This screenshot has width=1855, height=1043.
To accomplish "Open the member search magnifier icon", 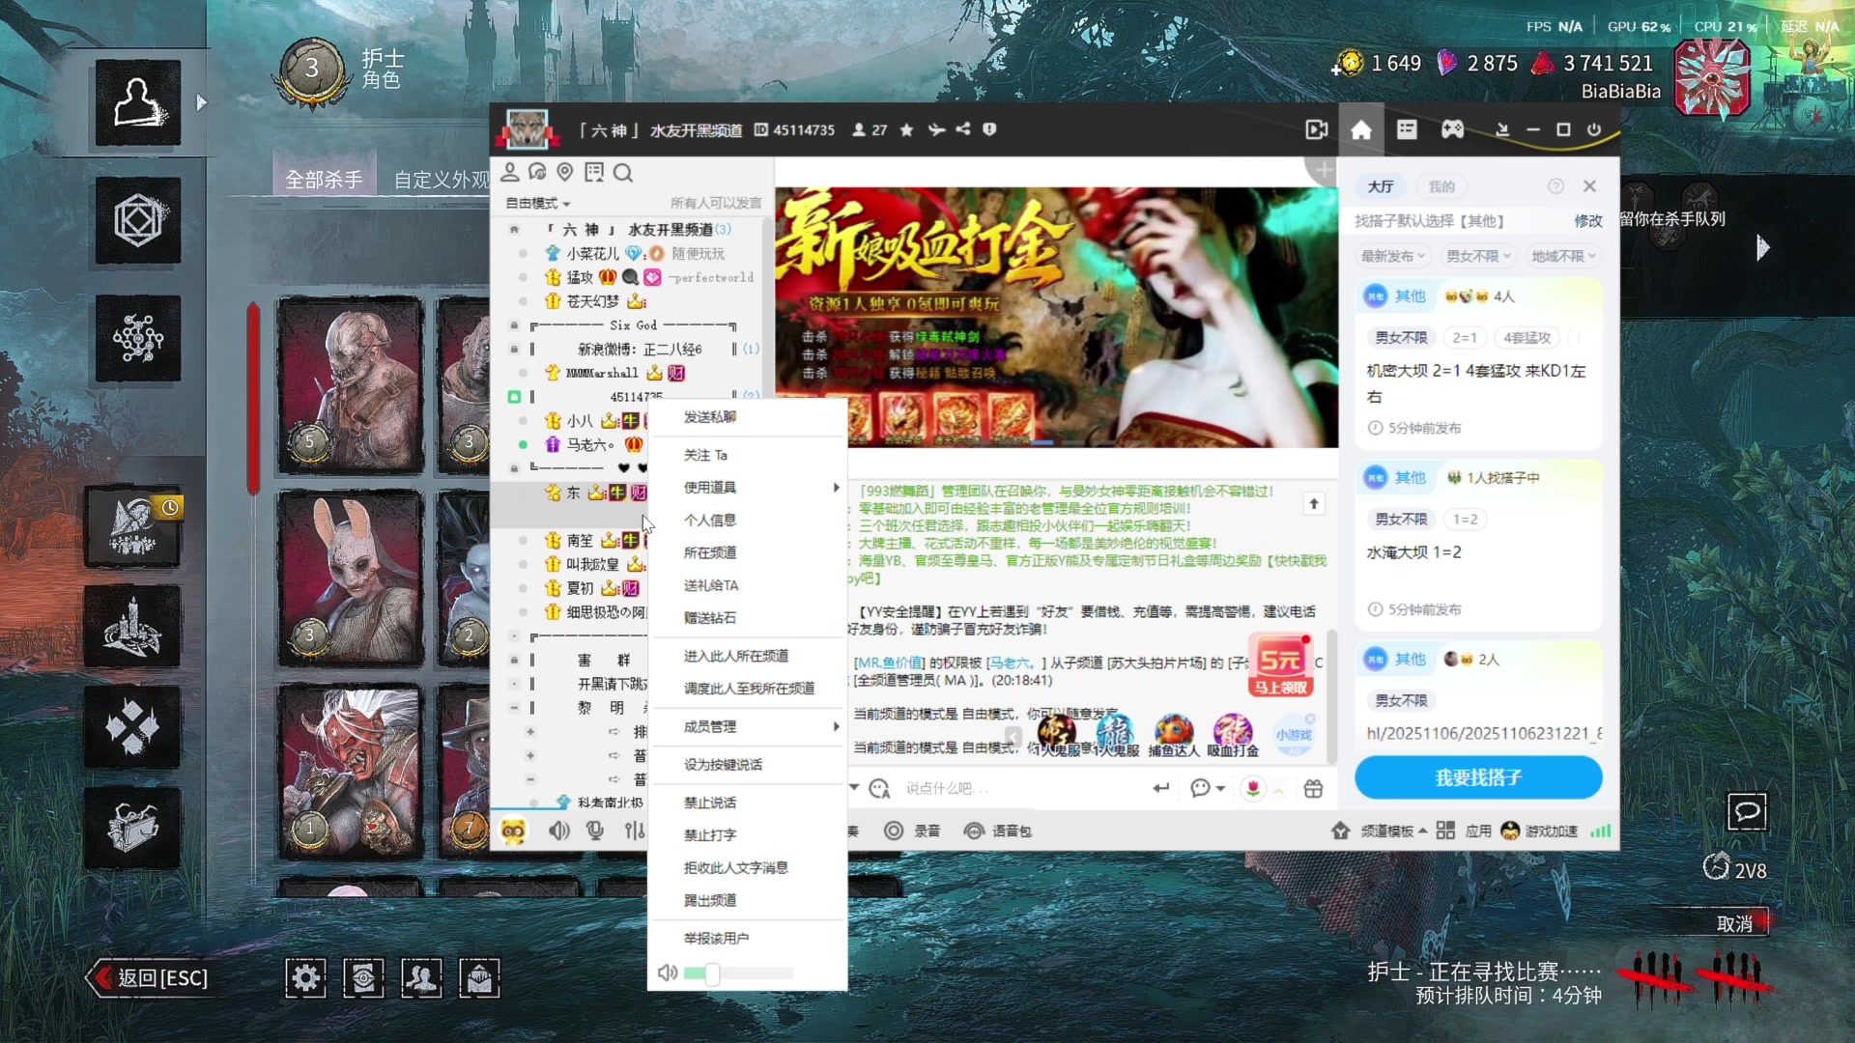I will click(623, 173).
